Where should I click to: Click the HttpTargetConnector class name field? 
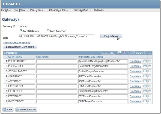pos(103,86)
